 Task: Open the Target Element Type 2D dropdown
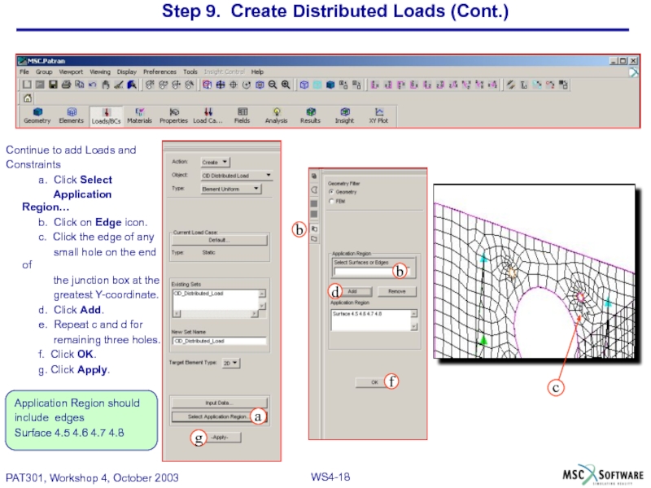[230, 363]
